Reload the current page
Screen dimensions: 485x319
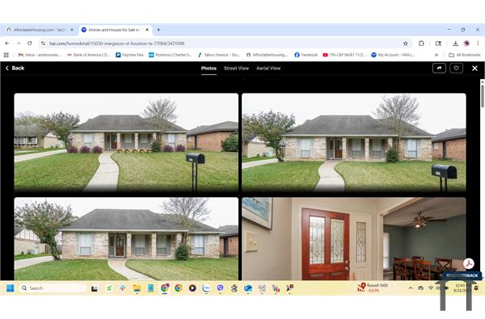point(30,44)
